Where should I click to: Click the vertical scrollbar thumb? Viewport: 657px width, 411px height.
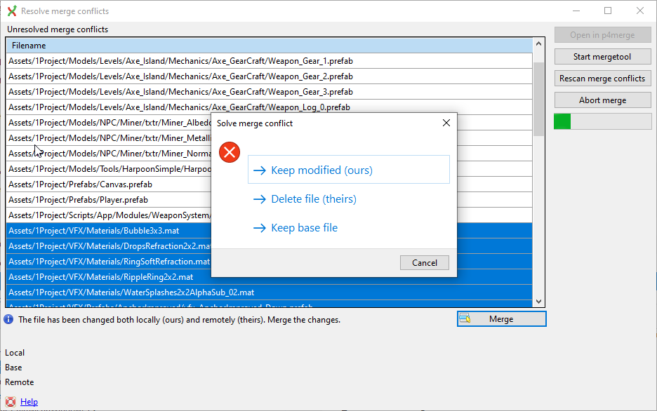pyautogui.click(x=538, y=99)
